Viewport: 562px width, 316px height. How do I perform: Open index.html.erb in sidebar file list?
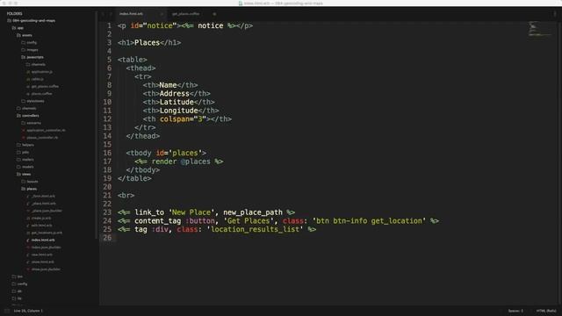pyautogui.click(x=43, y=240)
